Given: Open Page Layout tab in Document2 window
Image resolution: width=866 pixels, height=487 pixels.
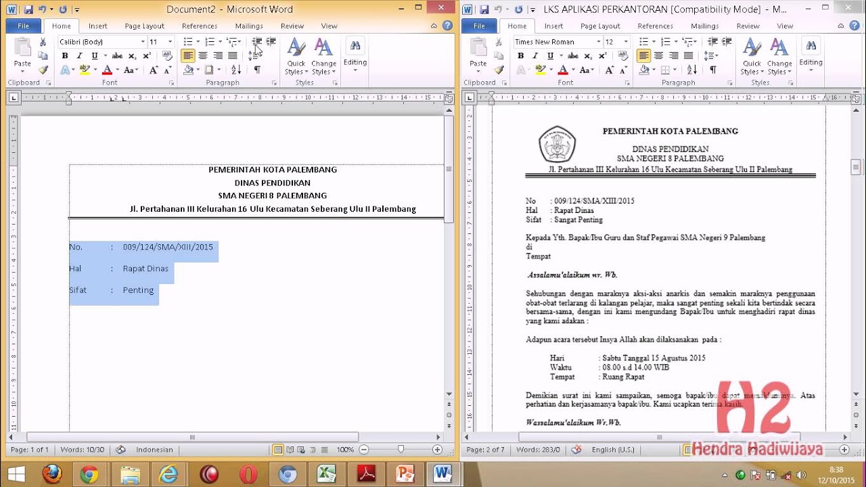Looking at the screenshot, I should 144,26.
